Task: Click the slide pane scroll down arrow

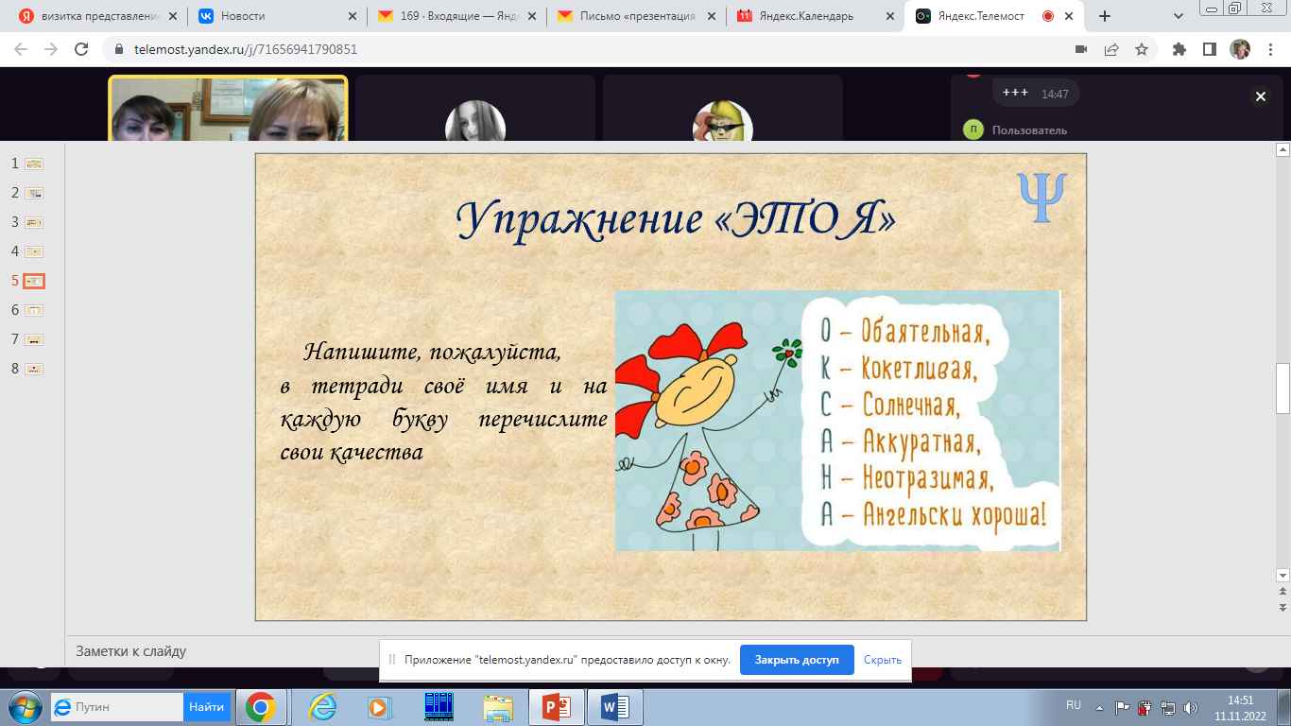Action: point(1282,575)
